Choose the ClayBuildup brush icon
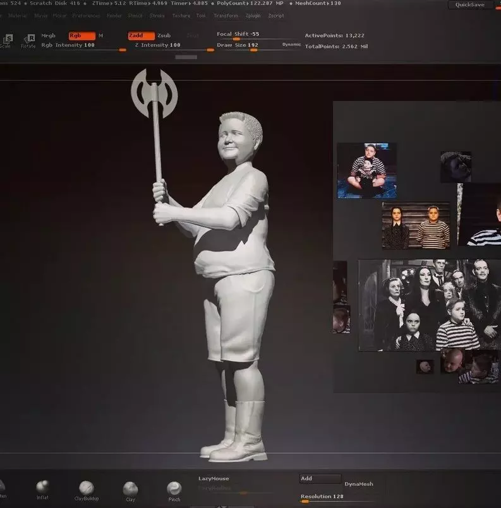This screenshot has width=501, height=508. click(87, 490)
